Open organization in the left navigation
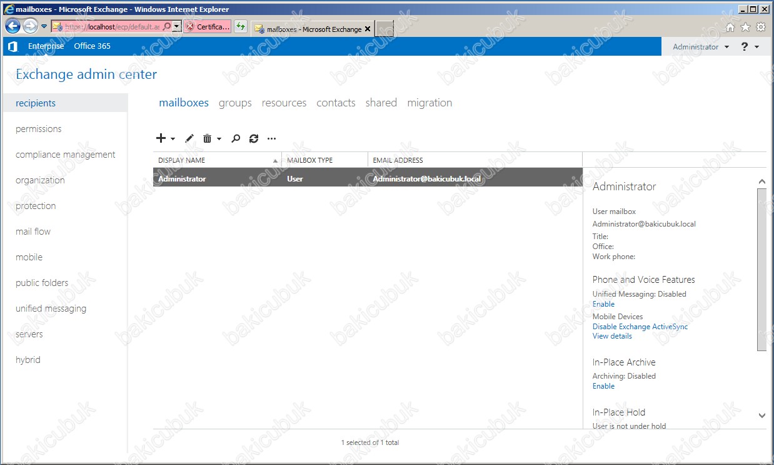 click(x=40, y=180)
